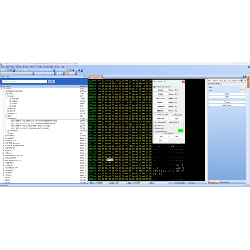Pin the Device Files panel
The width and height of the screenshot is (250, 250).
pyautogui.click(x=84, y=77)
